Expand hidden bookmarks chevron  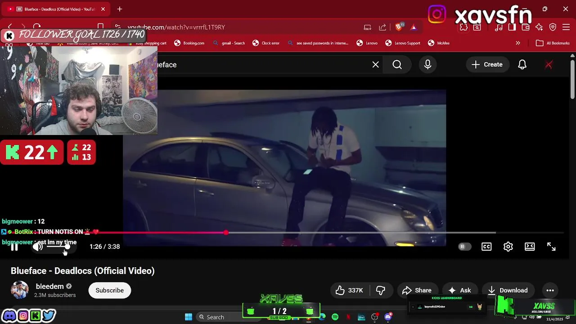coord(518,43)
